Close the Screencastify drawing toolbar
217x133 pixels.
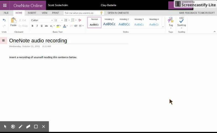(43, 126)
